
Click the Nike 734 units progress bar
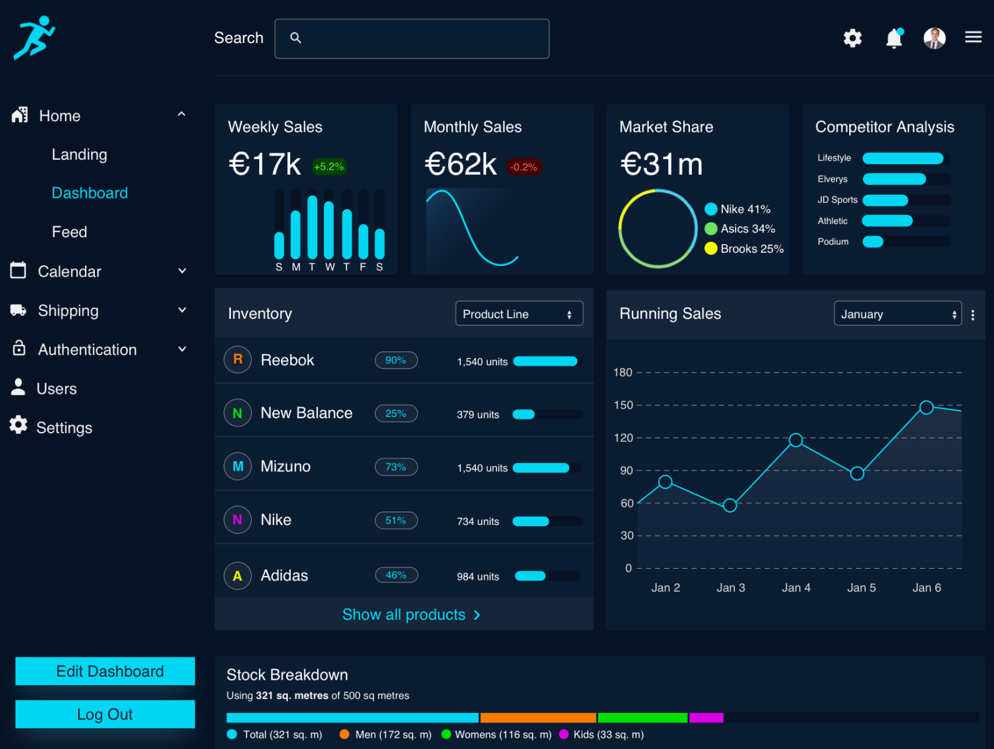pos(548,521)
